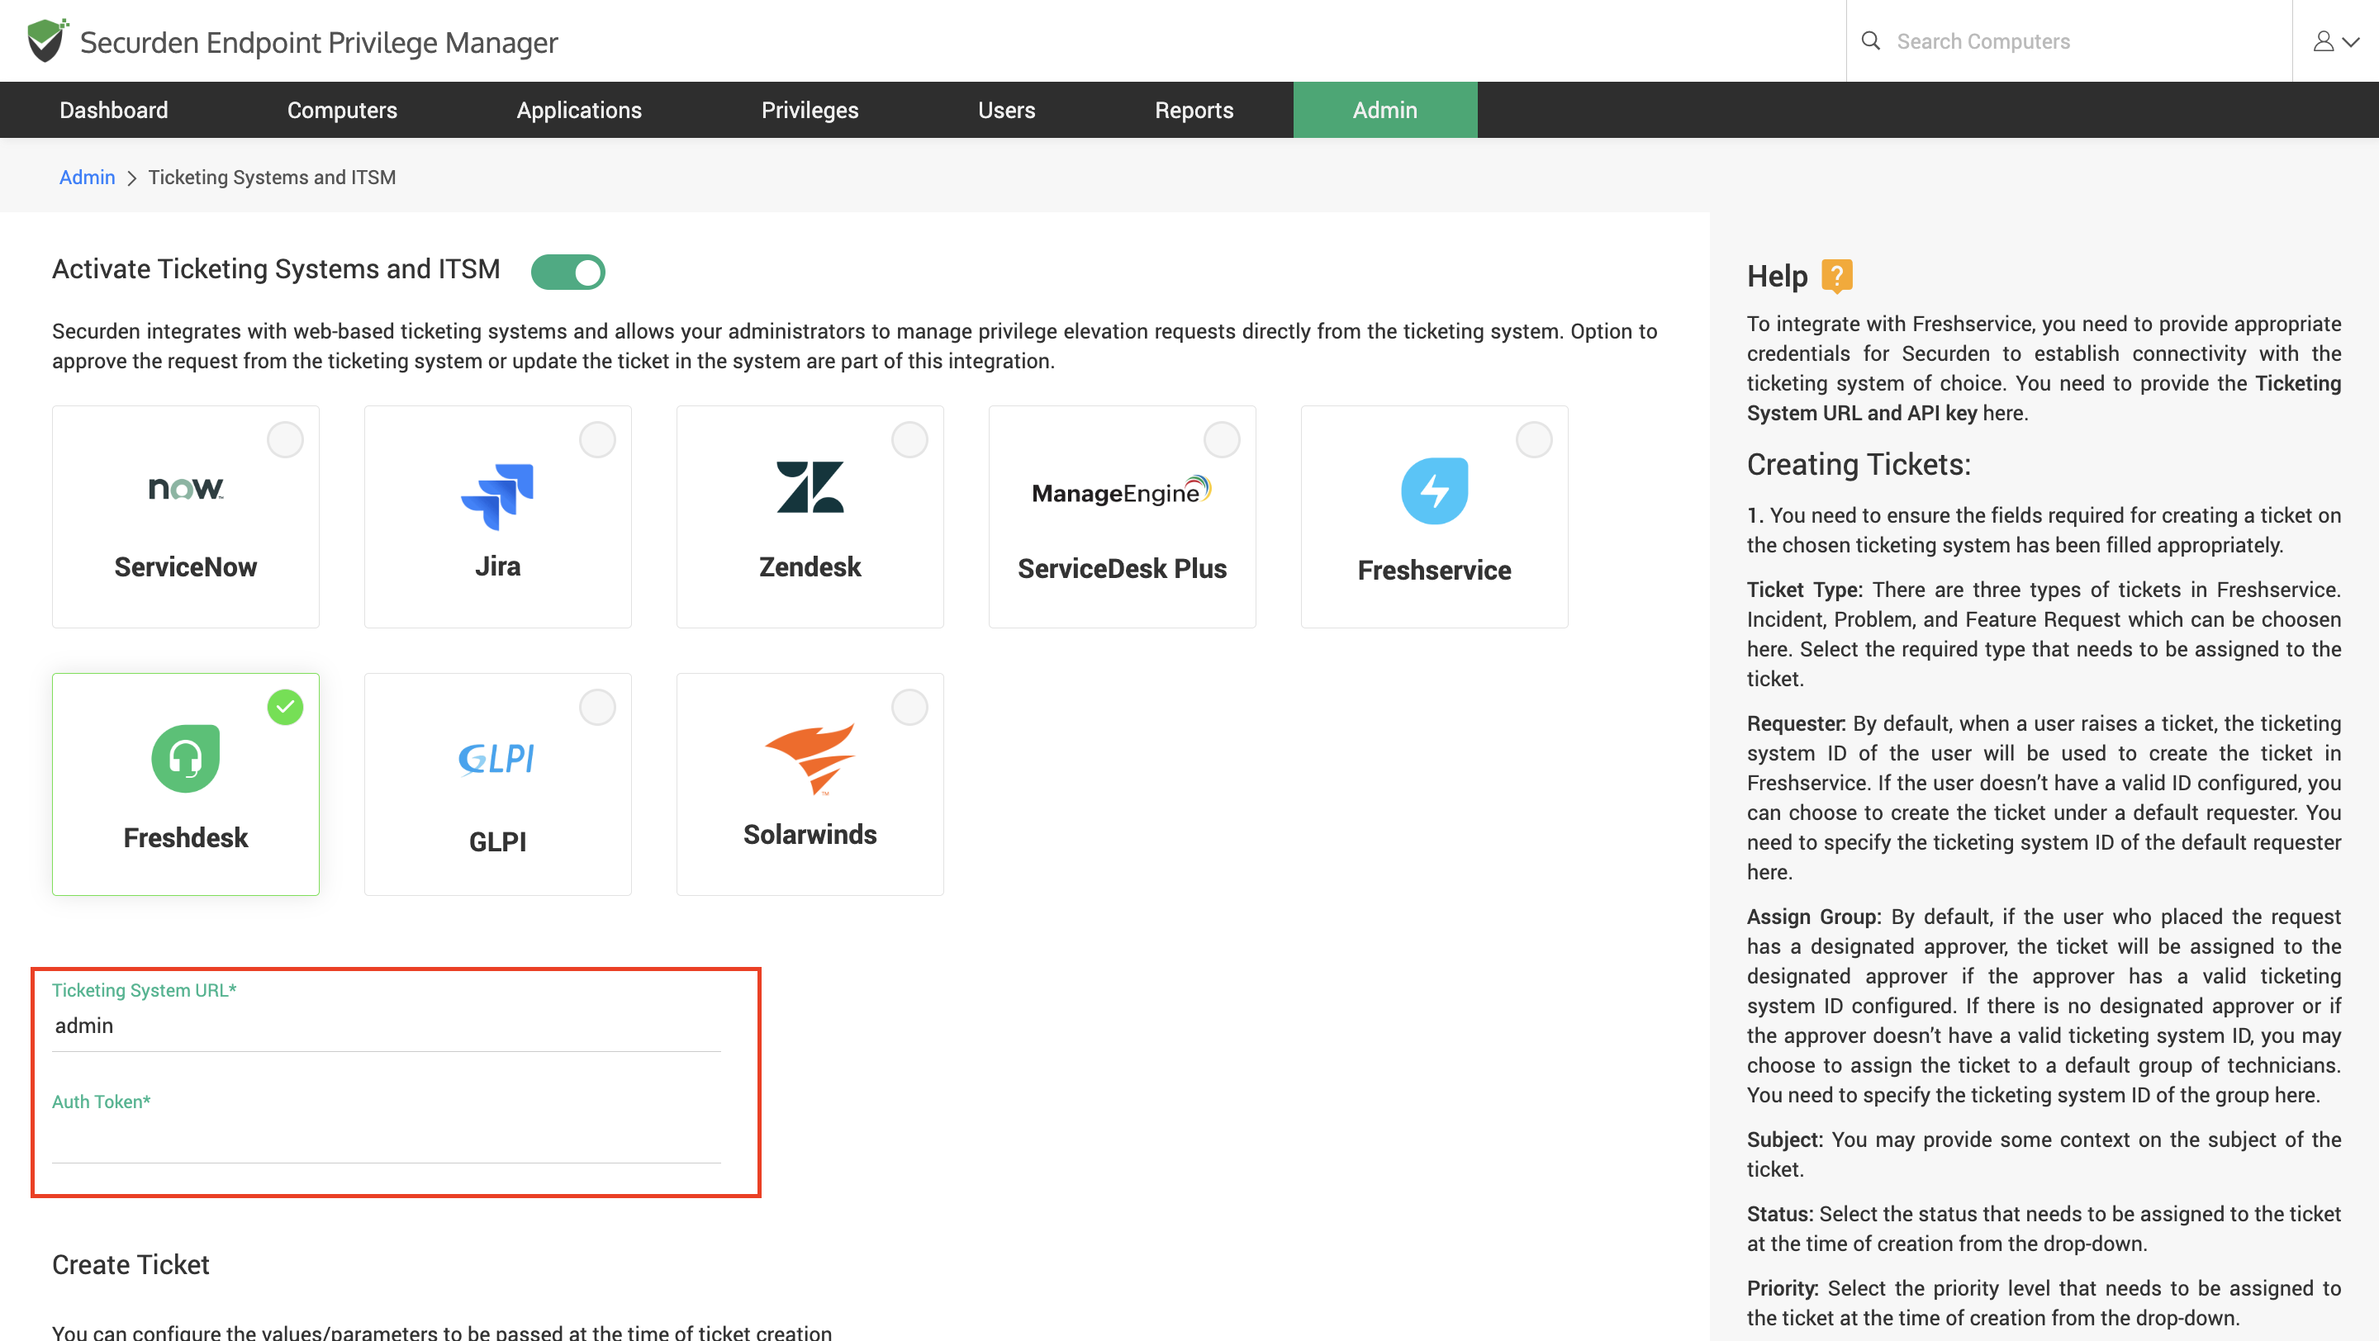Click the Securden shield logo

[47, 40]
